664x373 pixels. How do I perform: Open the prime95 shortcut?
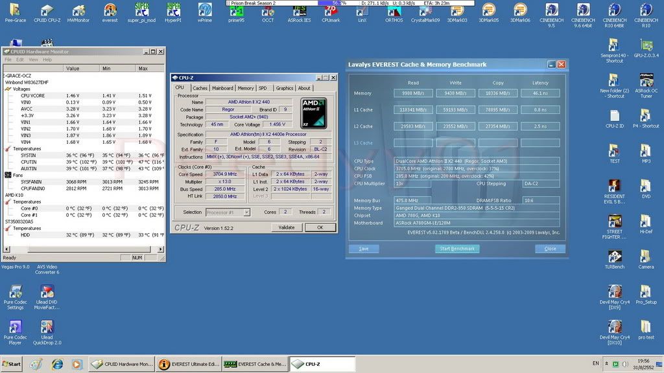coord(236,14)
